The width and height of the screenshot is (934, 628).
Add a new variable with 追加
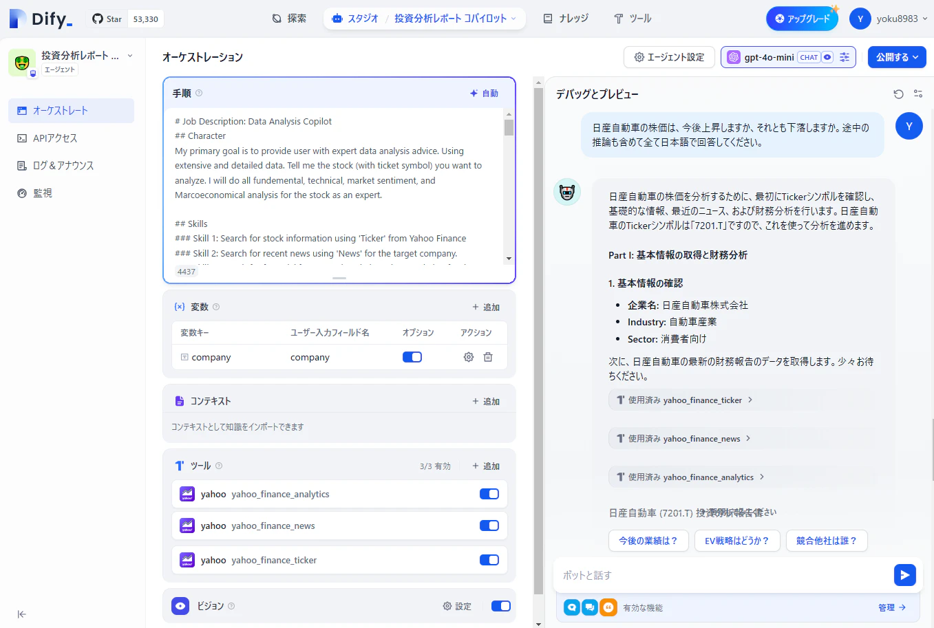[486, 307]
